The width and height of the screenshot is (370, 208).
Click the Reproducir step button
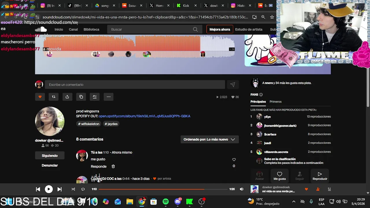click(x=320, y=176)
